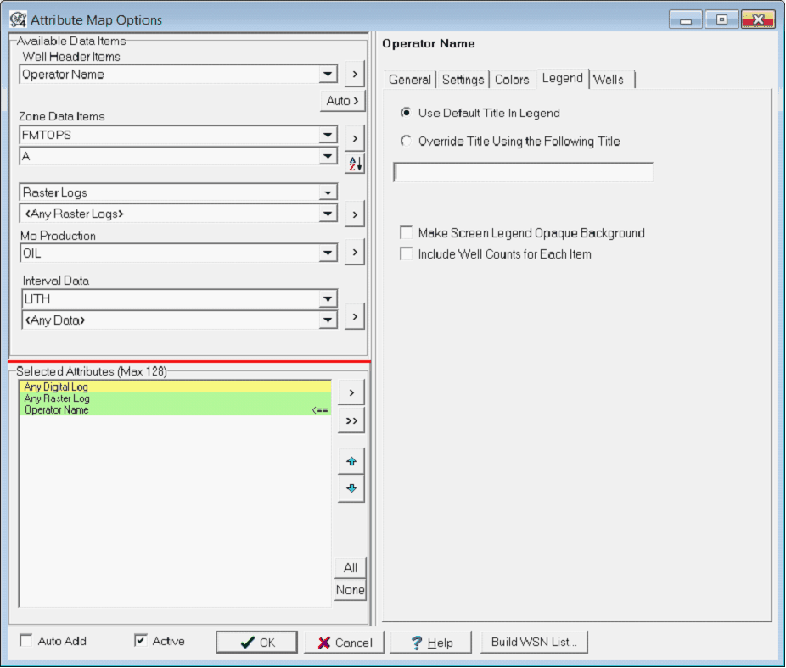Check Include Well Counts for Each Item
The width and height of the screenshot is (786, 668).
click(407, 254)
